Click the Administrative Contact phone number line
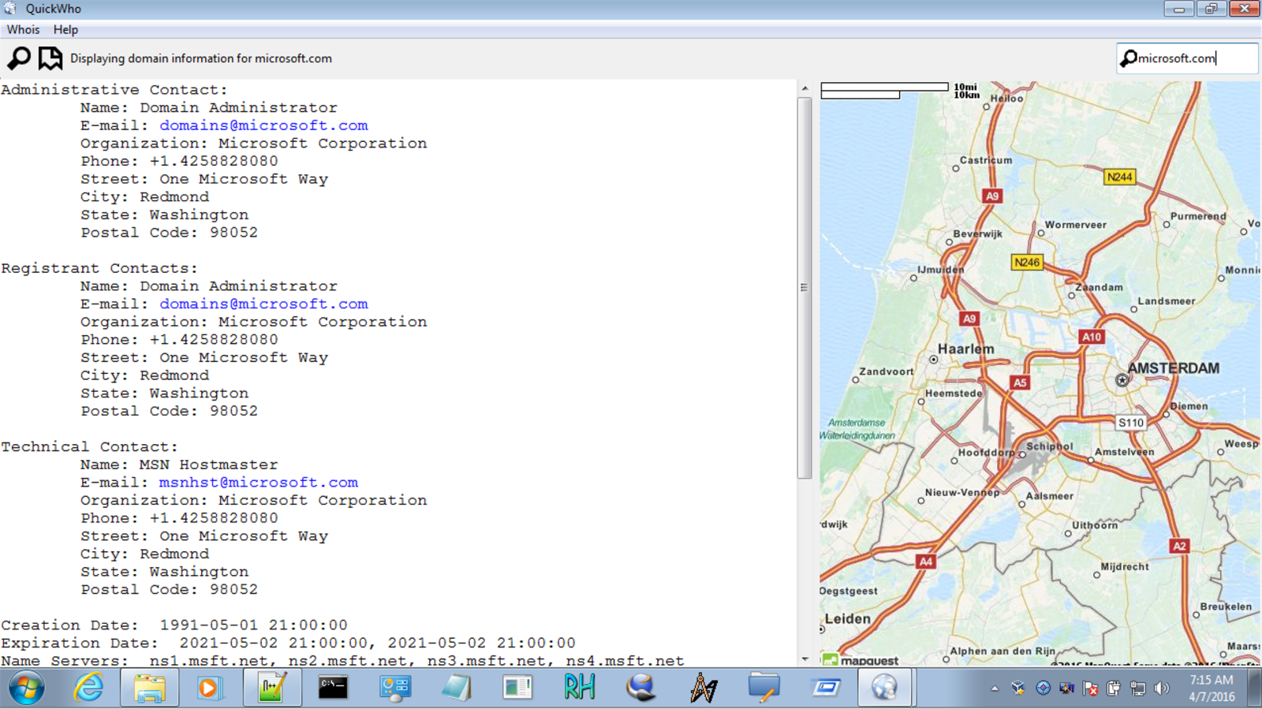This screenshot has width=1262, height=709. [179, 161]
